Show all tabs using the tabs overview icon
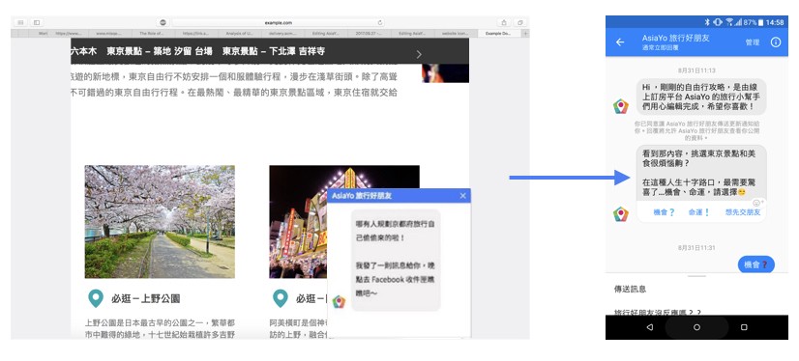799x361 pixels. 520,22
